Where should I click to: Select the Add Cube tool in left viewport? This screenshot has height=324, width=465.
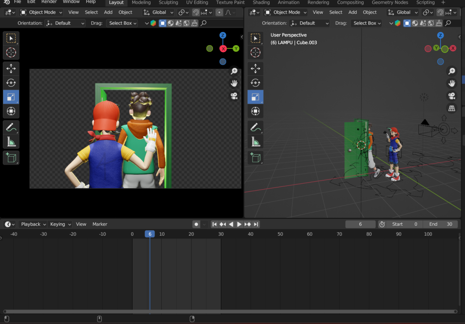click(11, 158)
